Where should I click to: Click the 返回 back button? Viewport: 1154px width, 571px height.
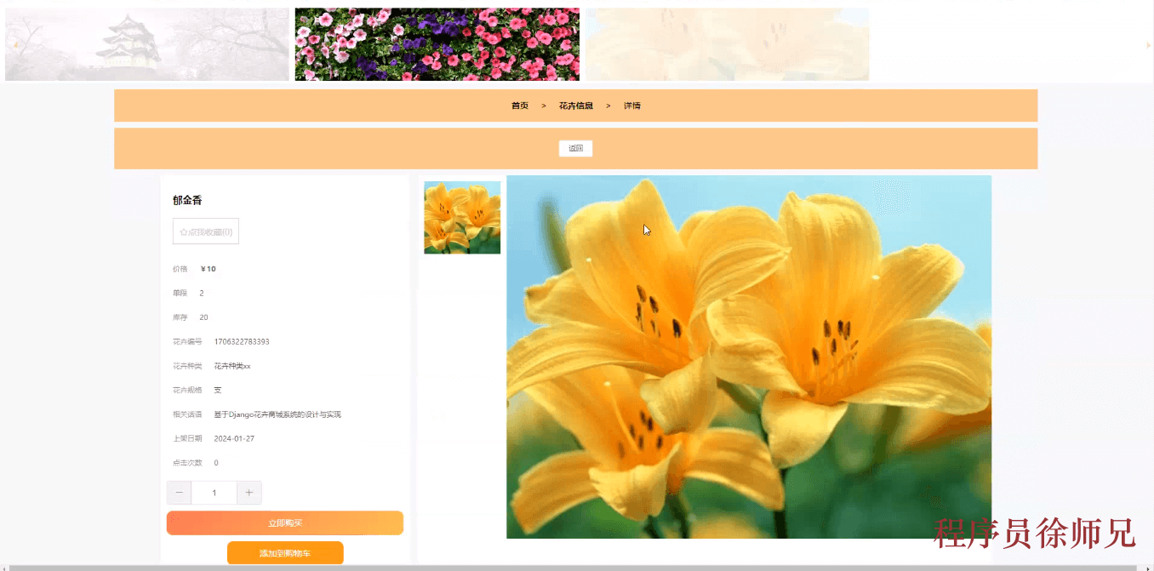tap(575, 147)
